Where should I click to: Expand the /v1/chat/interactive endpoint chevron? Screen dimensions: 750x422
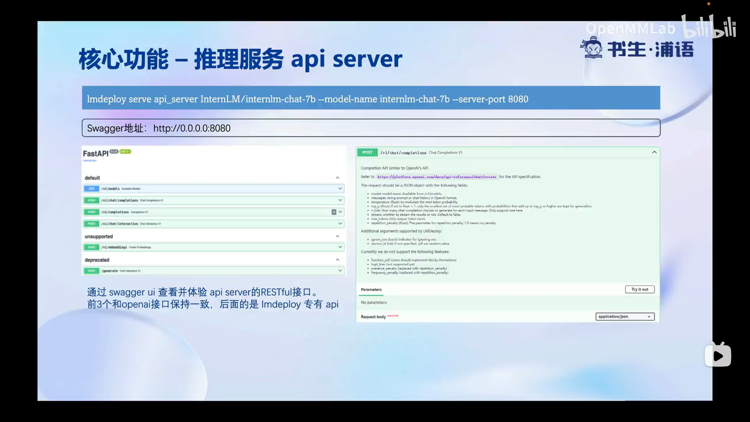point(340,224)
